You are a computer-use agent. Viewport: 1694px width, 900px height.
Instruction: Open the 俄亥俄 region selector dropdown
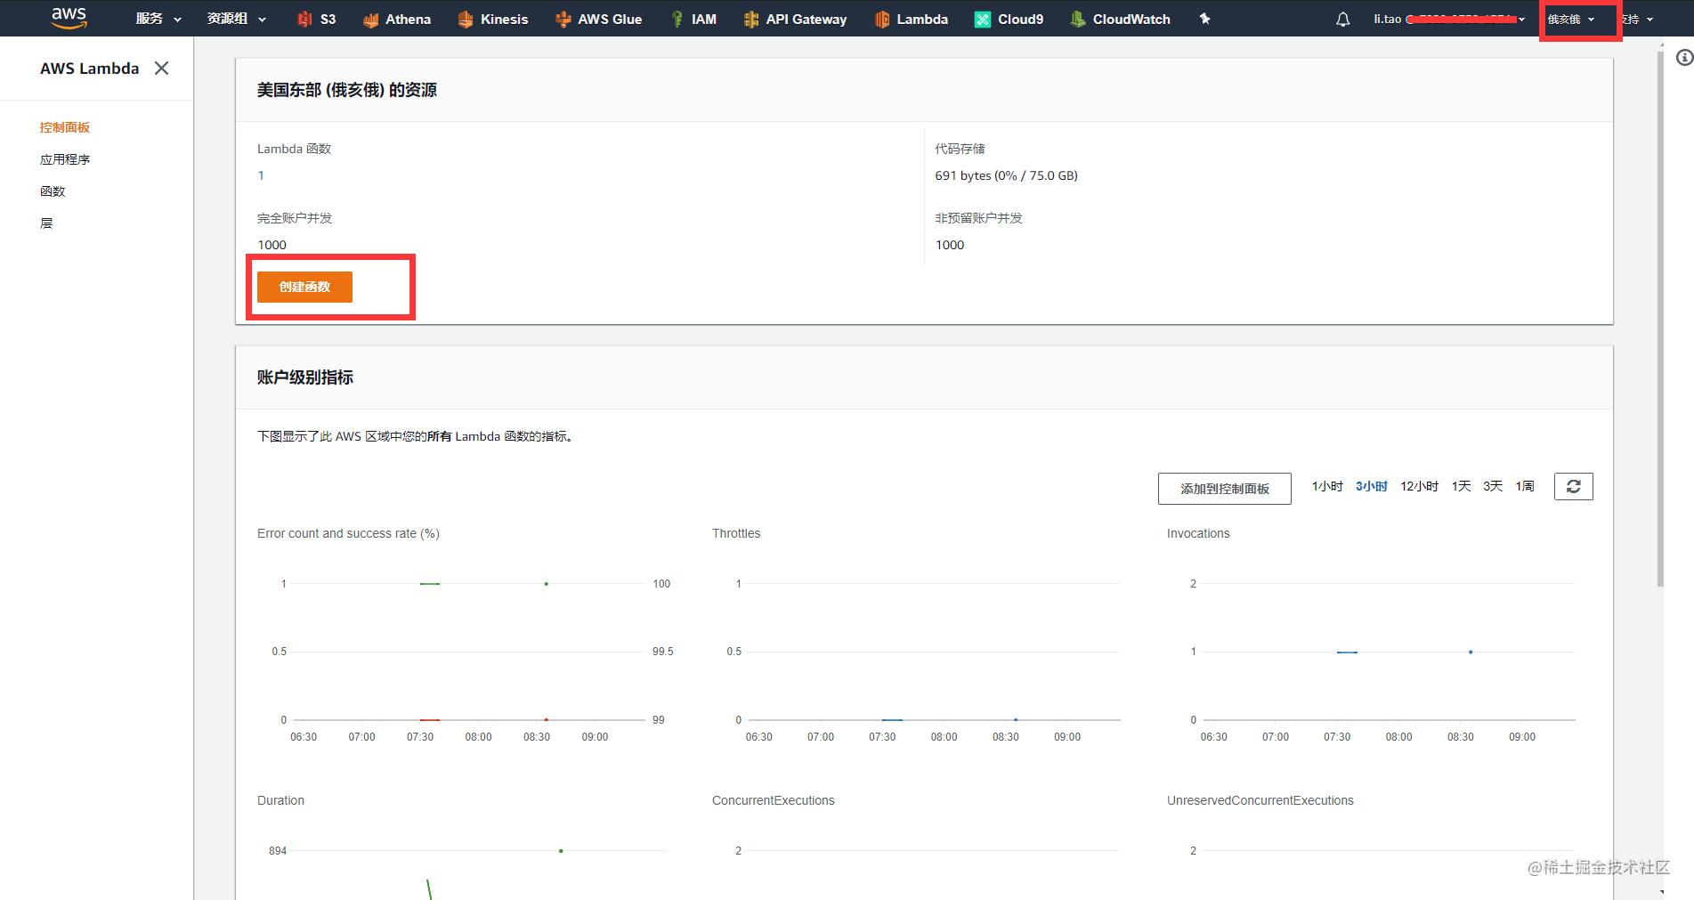1572,18
